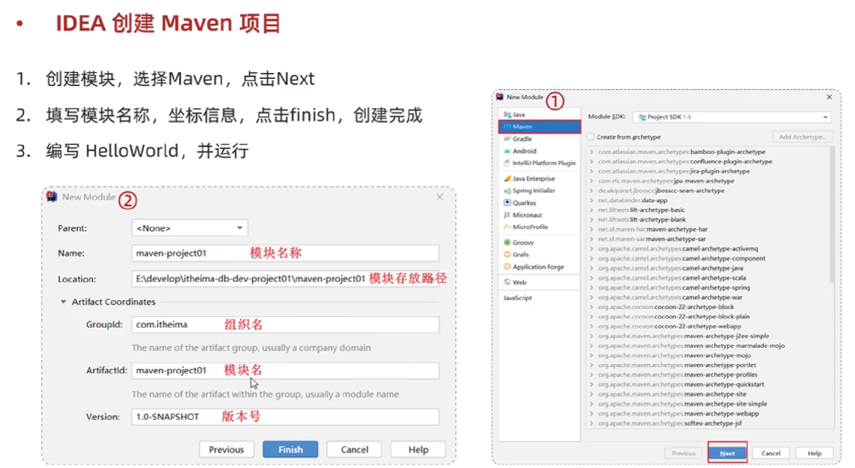The width and height of the screenshot is (855, 468).
Task: Click Cancel next to Finish
Action: pyautogui.click(x=354, y=449)
